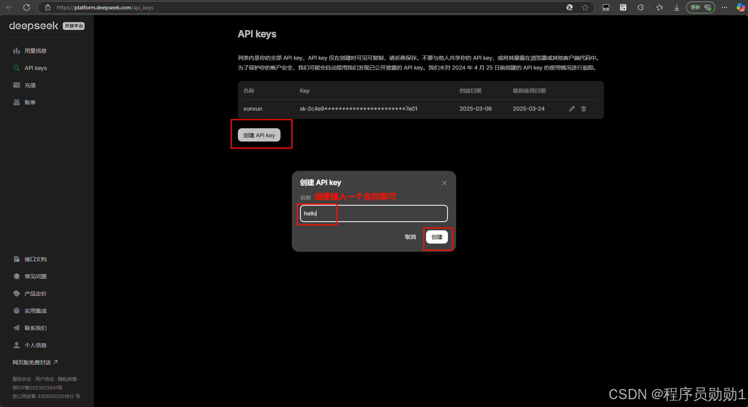Viewport: 748px width, 407px height.
Task: Open 常见问题 FAQ page
Action: (x=36, y=276)
